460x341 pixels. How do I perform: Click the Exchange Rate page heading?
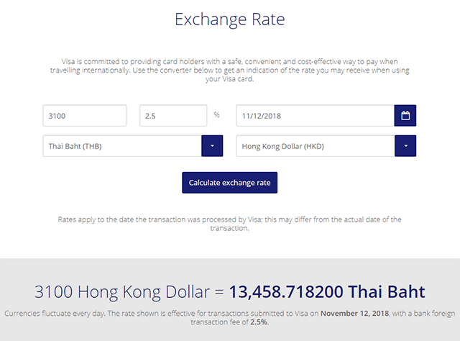tap(229, 19)
